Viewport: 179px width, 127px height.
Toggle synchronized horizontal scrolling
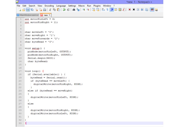pyautogui.click(x=98, y=10)
